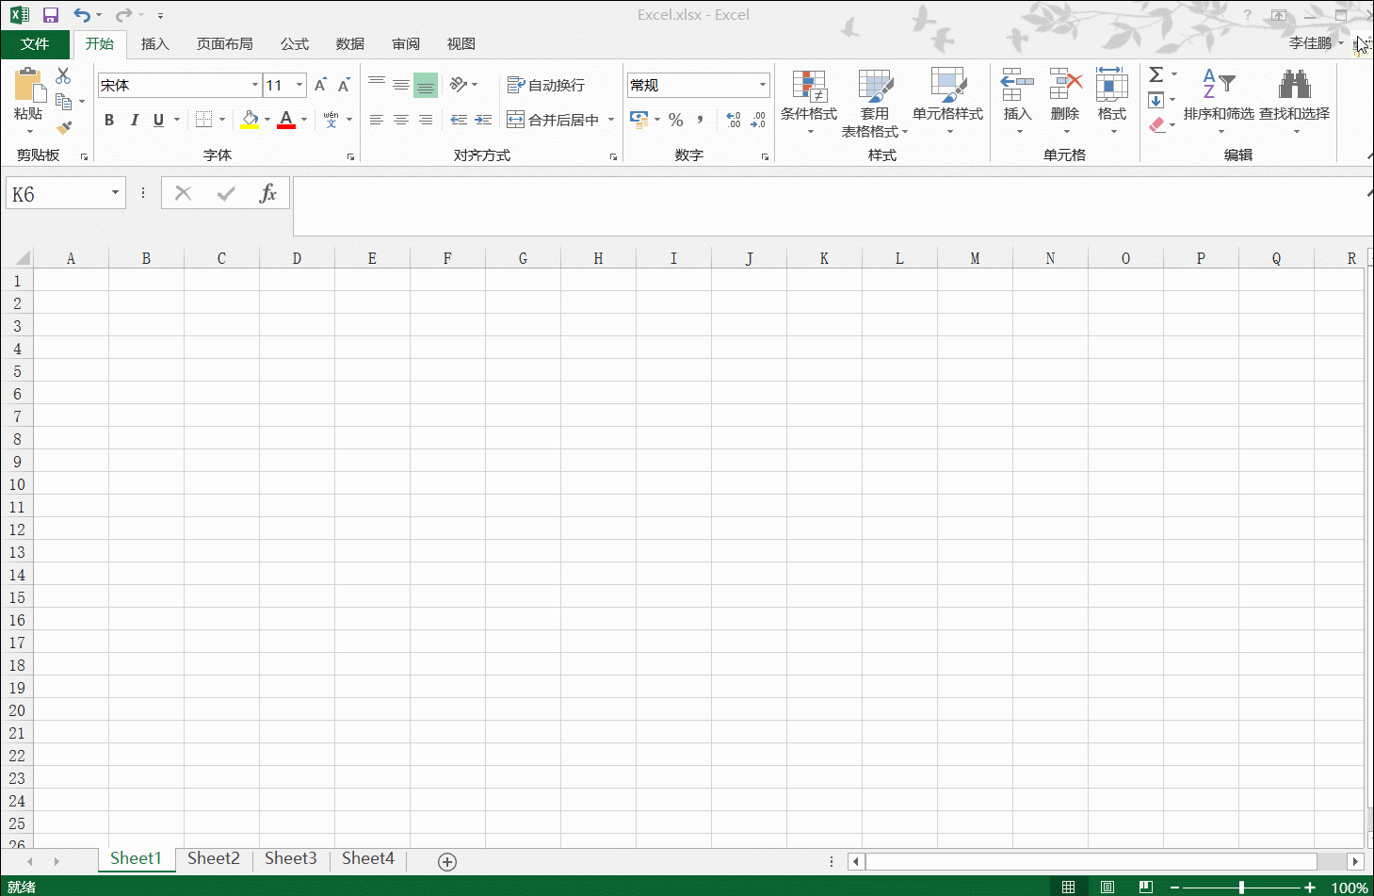1374x896 pixels.
Task: Open Conditional Formatting (条件格式)
Action: (x=808, y=99)
